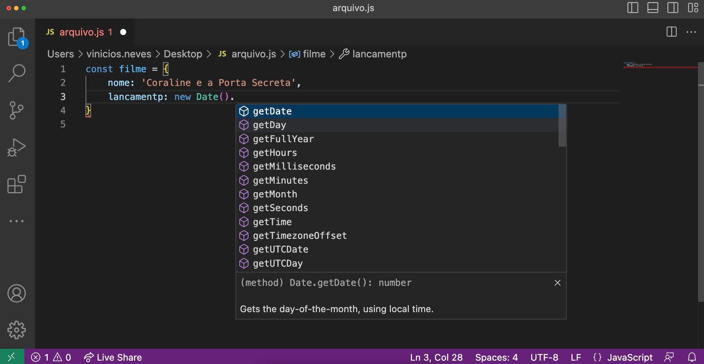
Task: Click the const keyword on line 1
Action: coord(99,69)
